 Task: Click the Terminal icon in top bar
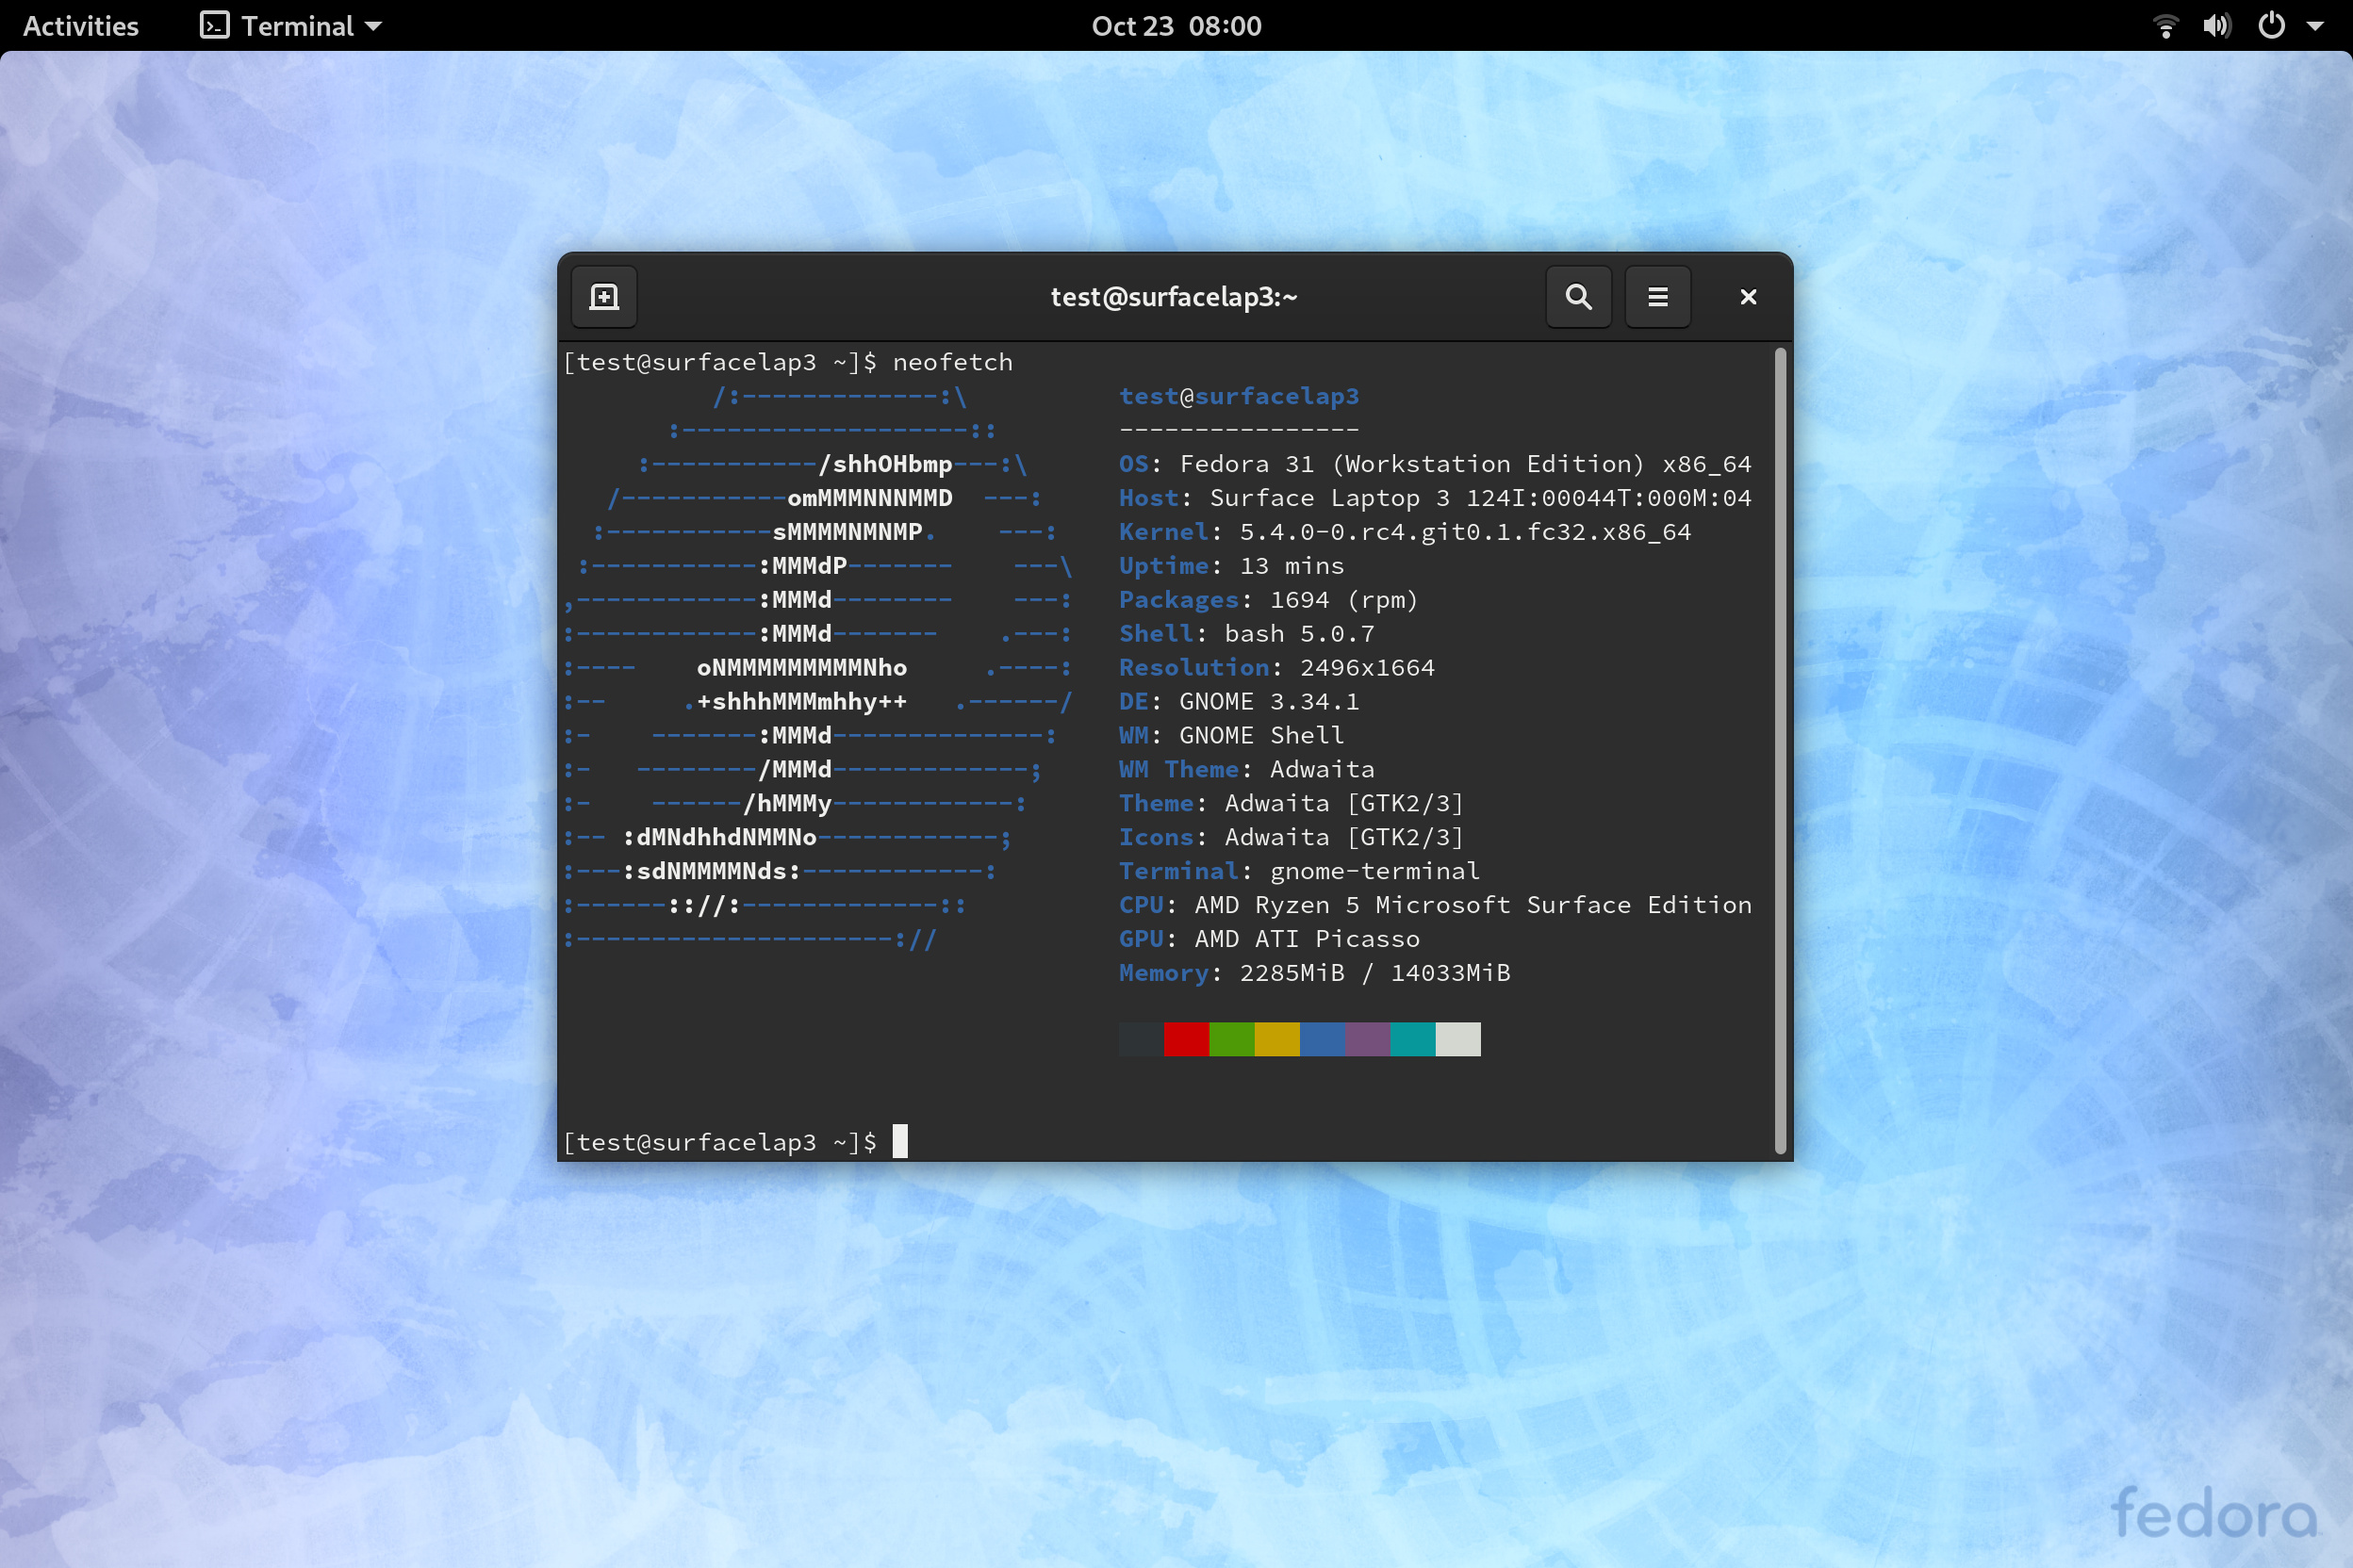click(x=214, y=26)
